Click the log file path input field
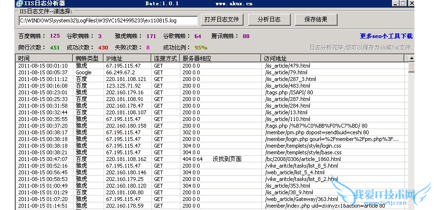 [108, 20]
